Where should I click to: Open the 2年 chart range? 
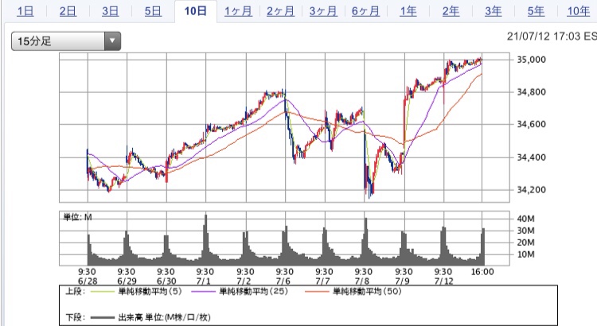point(451,11)
